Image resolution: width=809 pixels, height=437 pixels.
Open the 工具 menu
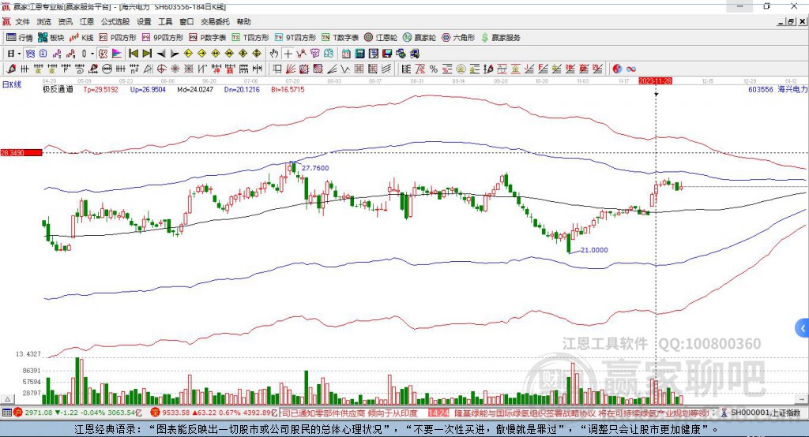165,21
